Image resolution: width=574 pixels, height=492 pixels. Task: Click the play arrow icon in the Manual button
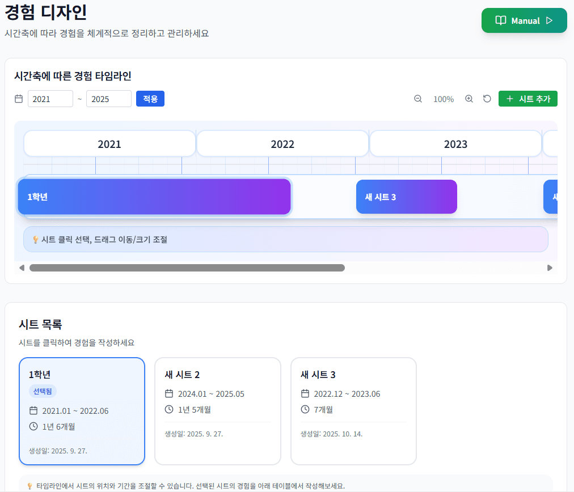click(x=549, y=20)
